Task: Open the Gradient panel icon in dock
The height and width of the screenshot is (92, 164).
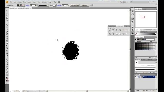Action: [x=132, y=19]
